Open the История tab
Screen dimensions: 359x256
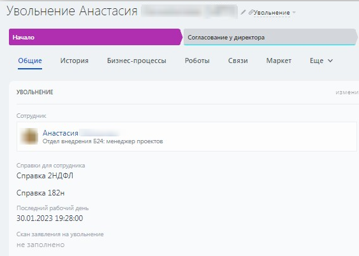[x=75, y=60]
